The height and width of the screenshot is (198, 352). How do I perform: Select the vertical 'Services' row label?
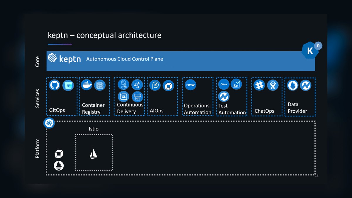pyautogui.click(x=37, y=98)
